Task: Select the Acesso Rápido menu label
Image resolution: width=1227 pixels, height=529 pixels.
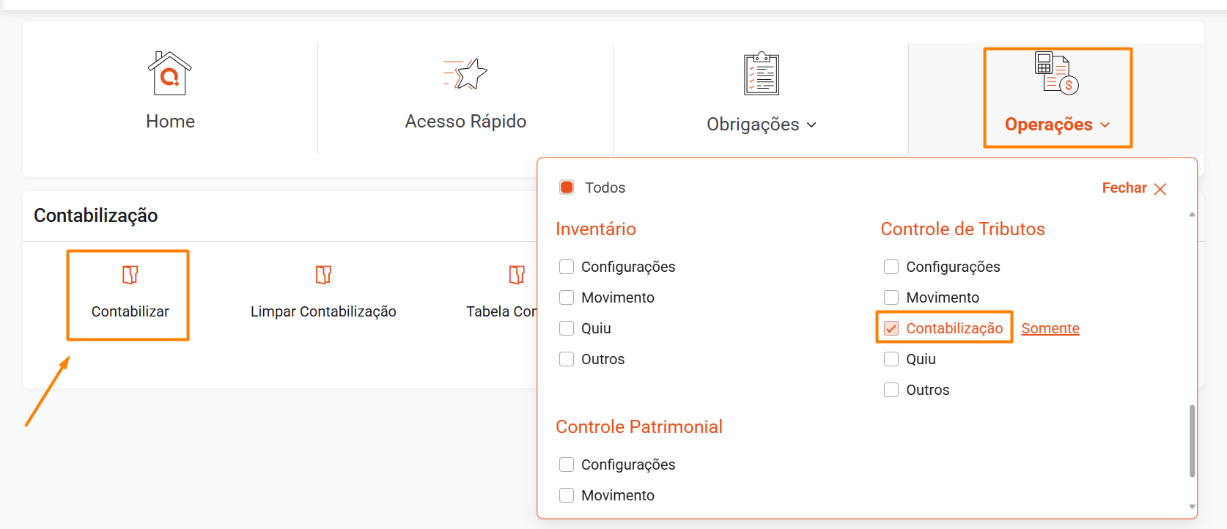Action: click(x=465, y=122)
